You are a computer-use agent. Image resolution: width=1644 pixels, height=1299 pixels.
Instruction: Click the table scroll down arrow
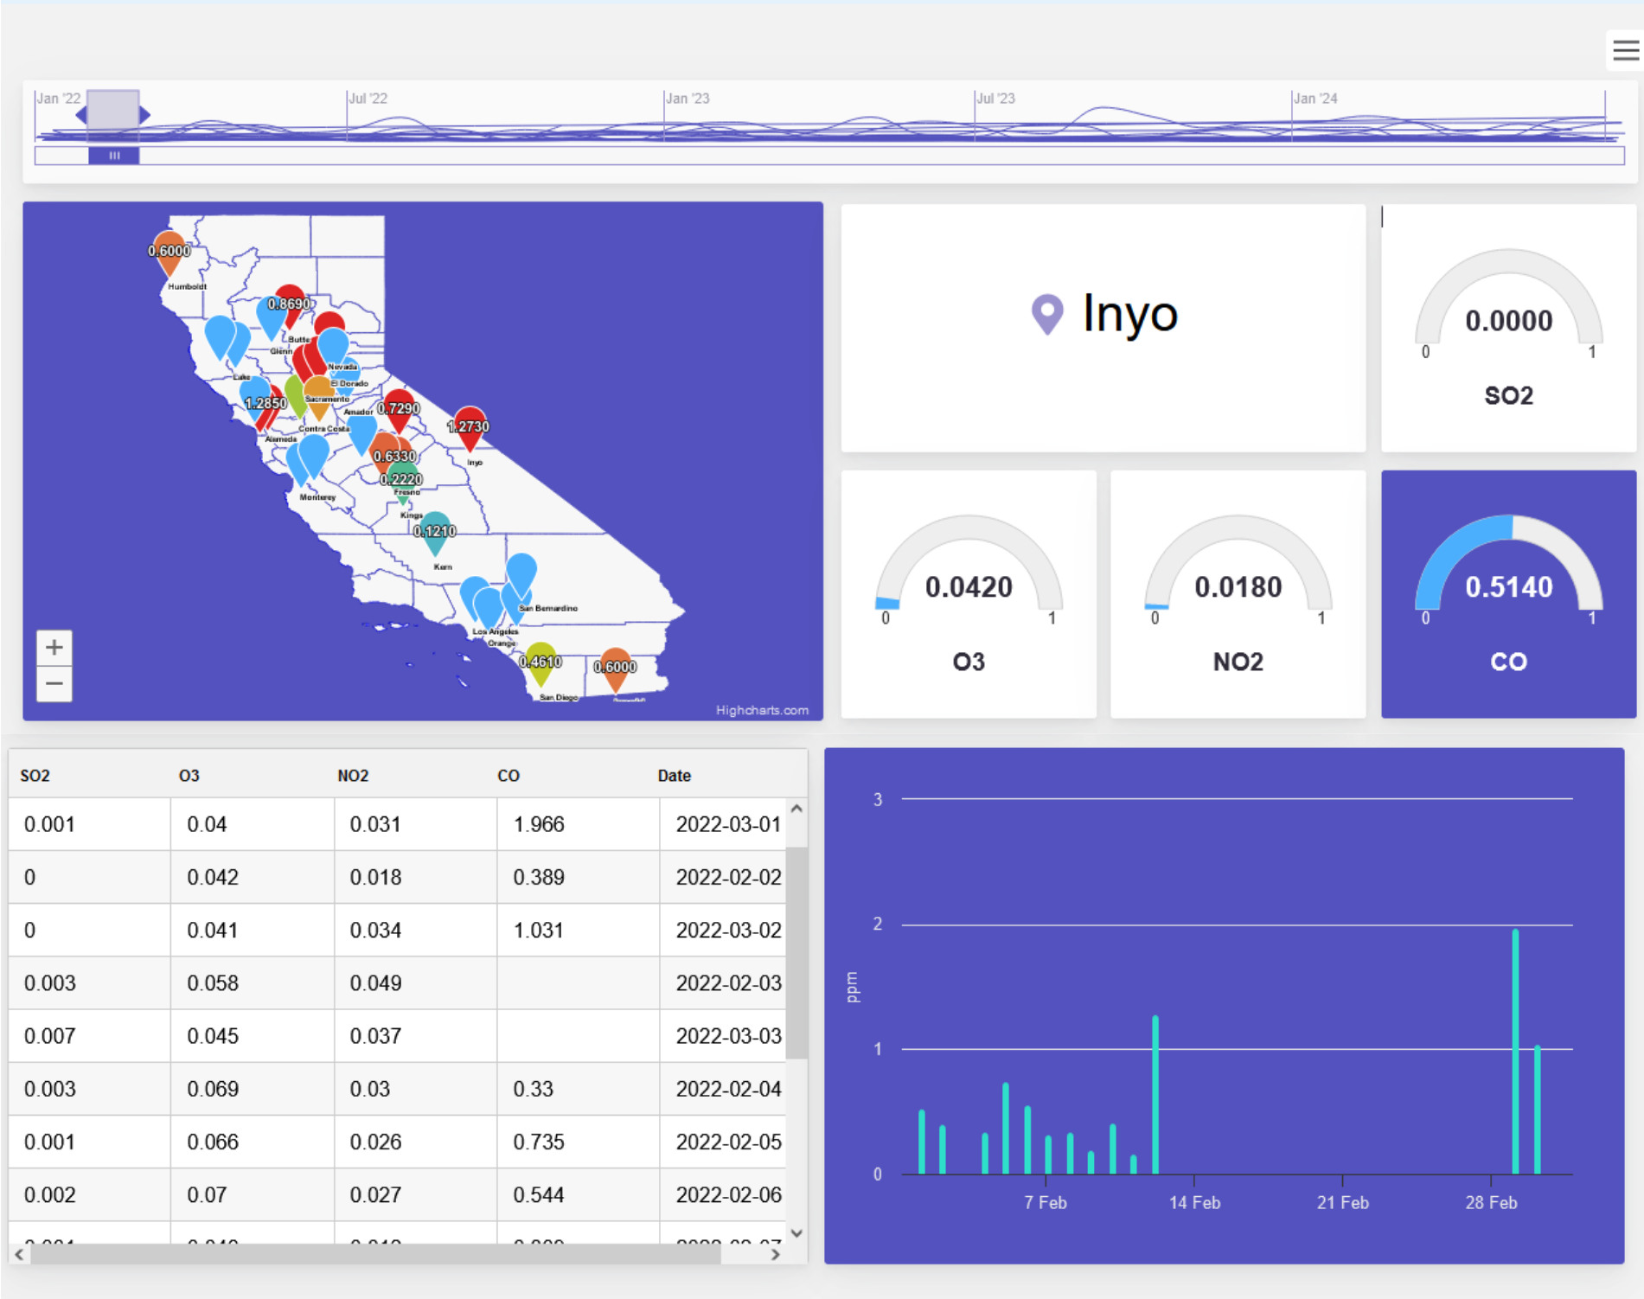tap(796, 1232)
